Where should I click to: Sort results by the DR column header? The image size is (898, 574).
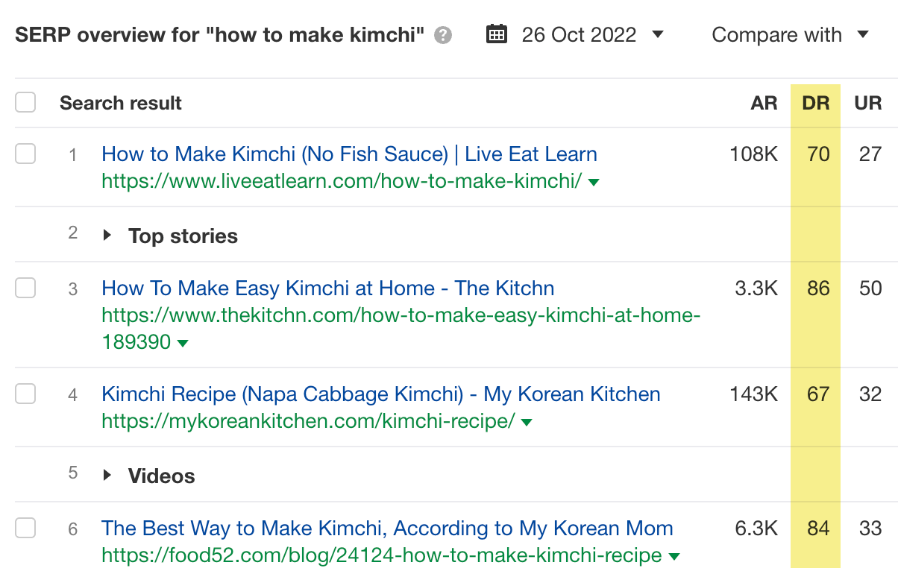(815, 103)
